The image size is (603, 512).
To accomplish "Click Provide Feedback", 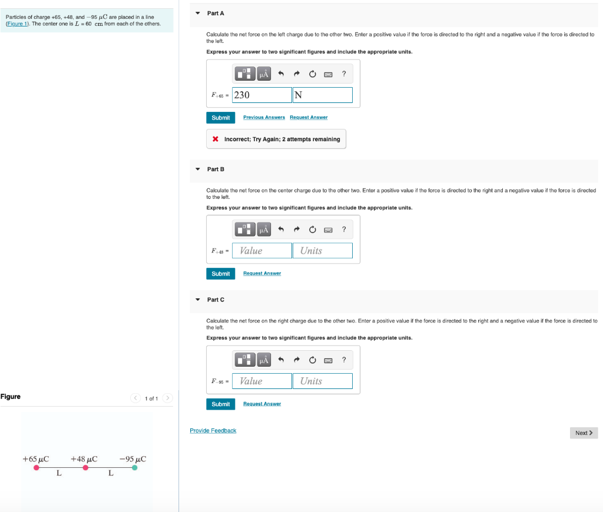I will [213, 430].
